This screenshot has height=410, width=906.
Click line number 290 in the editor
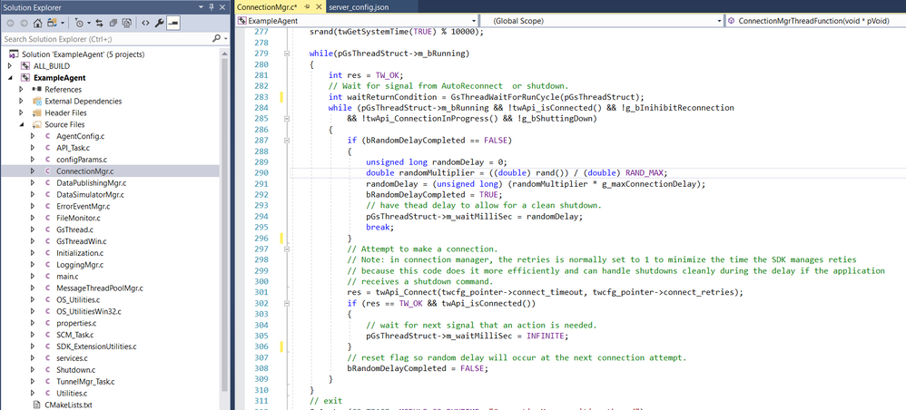(261, 172)
